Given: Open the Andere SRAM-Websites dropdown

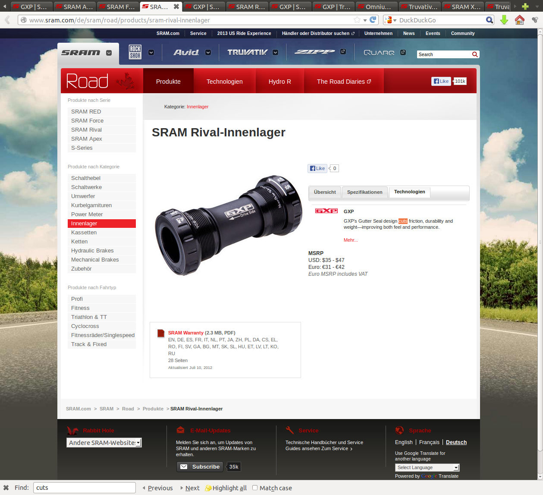Looking at the screenshot, I should coord(104,442).
